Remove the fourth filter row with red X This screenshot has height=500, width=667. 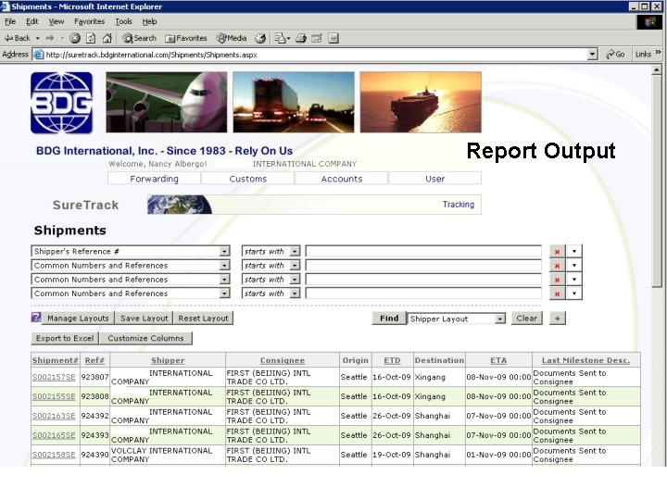pyautogui.click(x=557, y=294)
